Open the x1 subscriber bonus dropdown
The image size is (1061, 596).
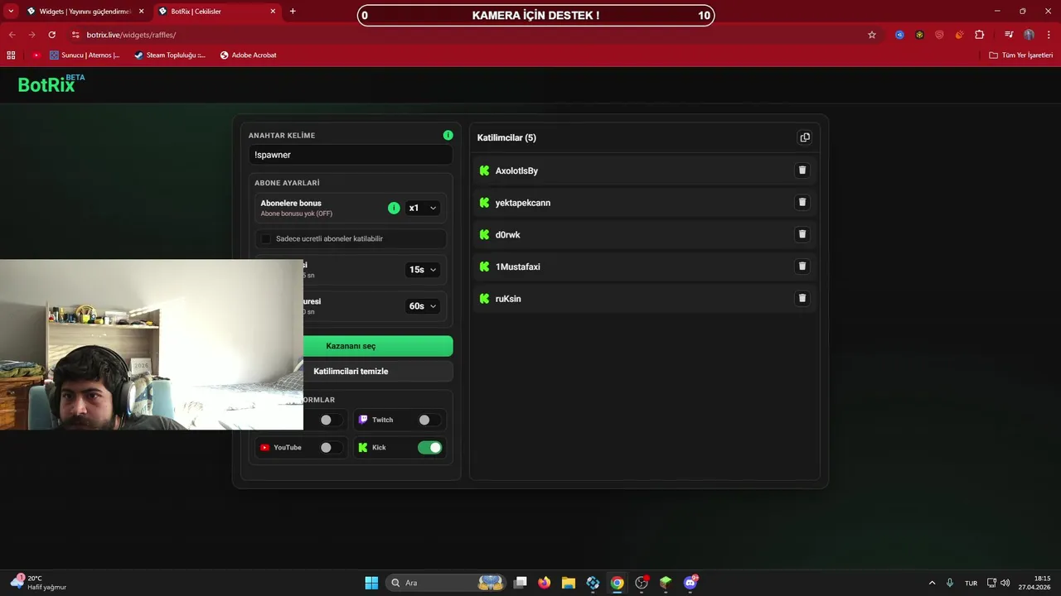point(423,208)
